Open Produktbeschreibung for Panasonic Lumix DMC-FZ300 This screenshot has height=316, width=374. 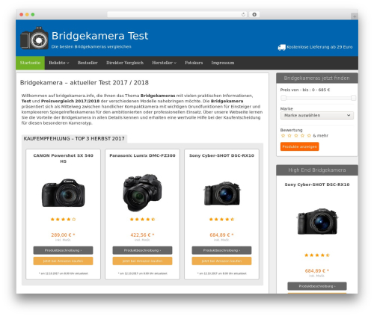coord(142,250)
